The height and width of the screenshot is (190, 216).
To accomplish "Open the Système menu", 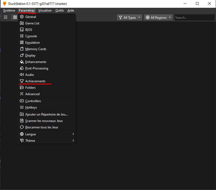I will point(9,10).
